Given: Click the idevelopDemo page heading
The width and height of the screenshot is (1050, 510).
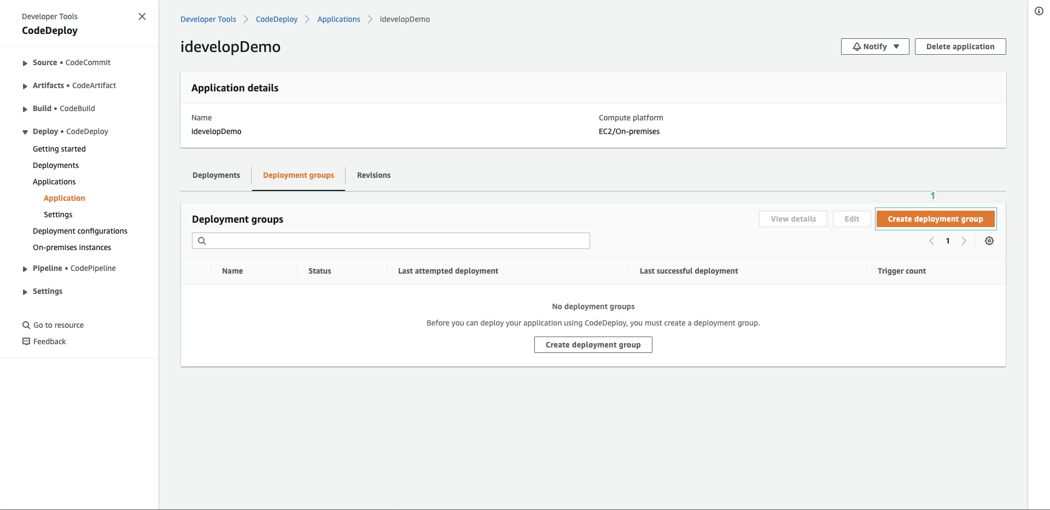Looking at the screenshot, I should 230,47.
